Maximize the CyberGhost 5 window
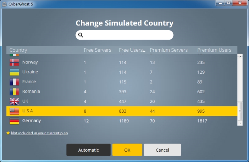This screenshot has width=249, height=162. pyautogui.click(x=228, y=3)
